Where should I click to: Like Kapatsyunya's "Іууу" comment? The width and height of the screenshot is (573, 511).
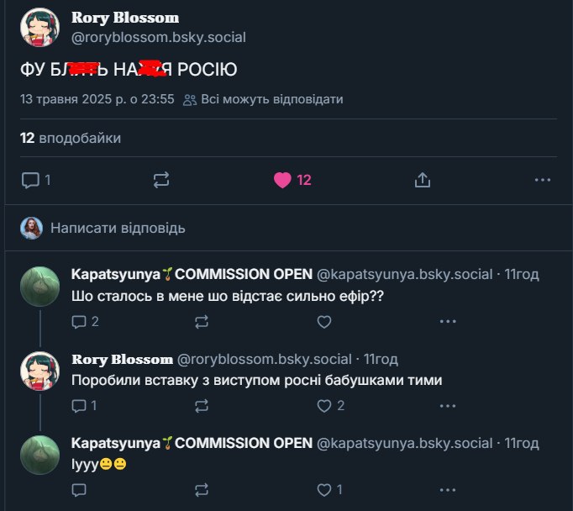coord(324,489)
